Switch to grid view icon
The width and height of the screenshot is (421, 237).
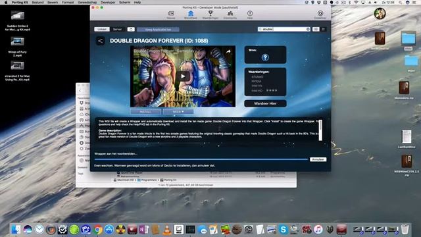[323, 29]
